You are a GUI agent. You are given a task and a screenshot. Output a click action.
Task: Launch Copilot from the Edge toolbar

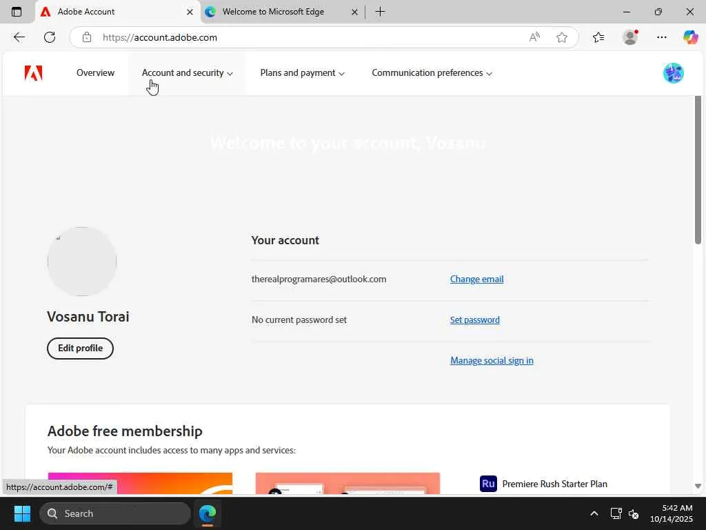click(x=690, y=37)
